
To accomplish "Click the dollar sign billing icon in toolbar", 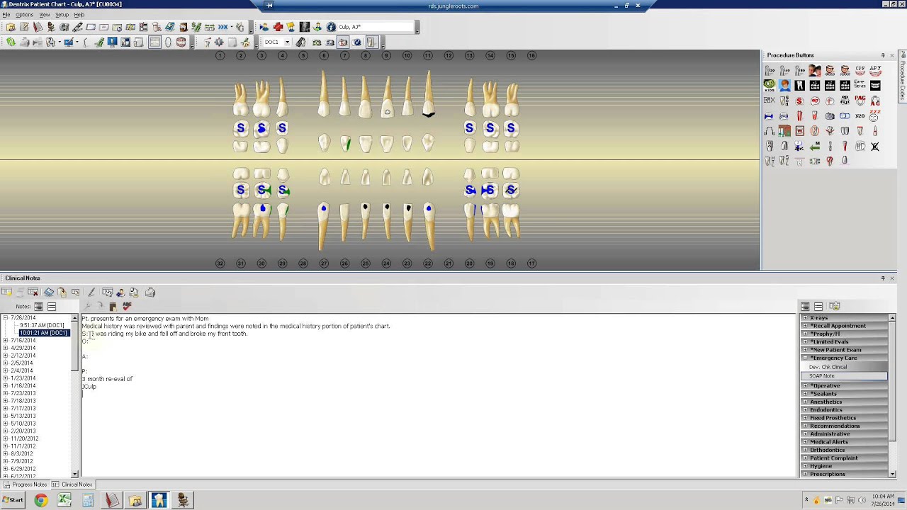I will tap(196, 26).
